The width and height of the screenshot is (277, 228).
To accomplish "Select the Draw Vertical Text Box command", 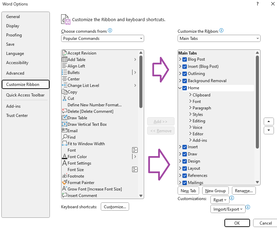I will point(85,124).
